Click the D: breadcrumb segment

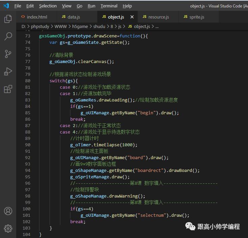[x=23, y=26]
